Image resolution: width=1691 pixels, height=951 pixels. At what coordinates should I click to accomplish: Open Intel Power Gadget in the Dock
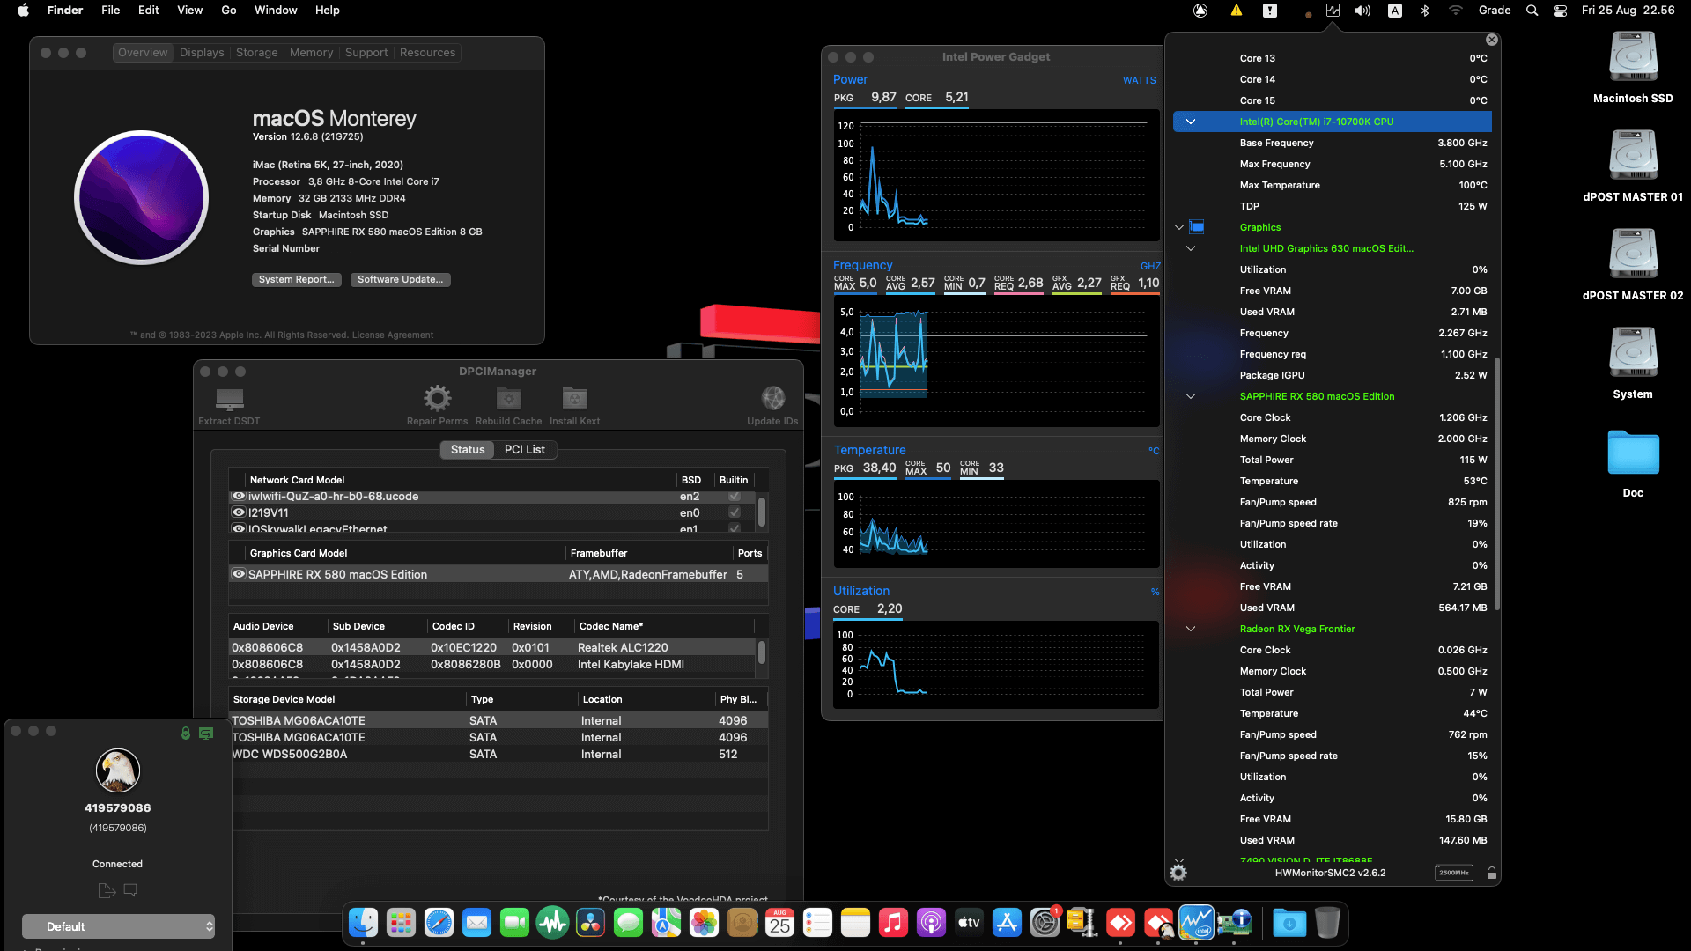tap(1196, 923)
